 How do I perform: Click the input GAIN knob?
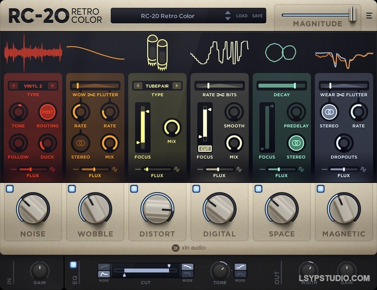[x=40, y=271]
